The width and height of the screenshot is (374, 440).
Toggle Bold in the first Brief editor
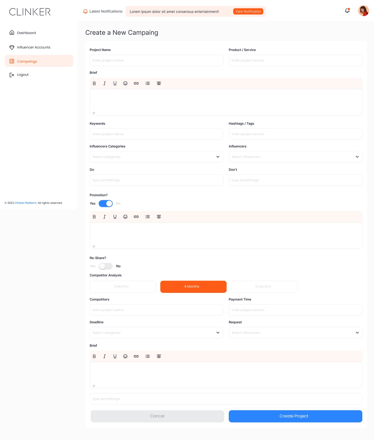pos(94,83)
